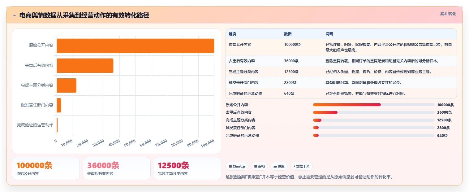Click the 完成主题分类内容 progress bar
This screenshot has width=469, height=192.
pos(374,120)
